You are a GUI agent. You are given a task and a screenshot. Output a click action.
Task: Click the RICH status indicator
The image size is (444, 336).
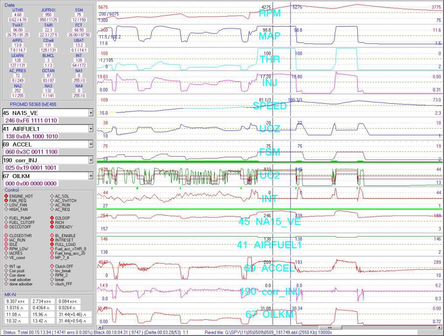[52, 222]
